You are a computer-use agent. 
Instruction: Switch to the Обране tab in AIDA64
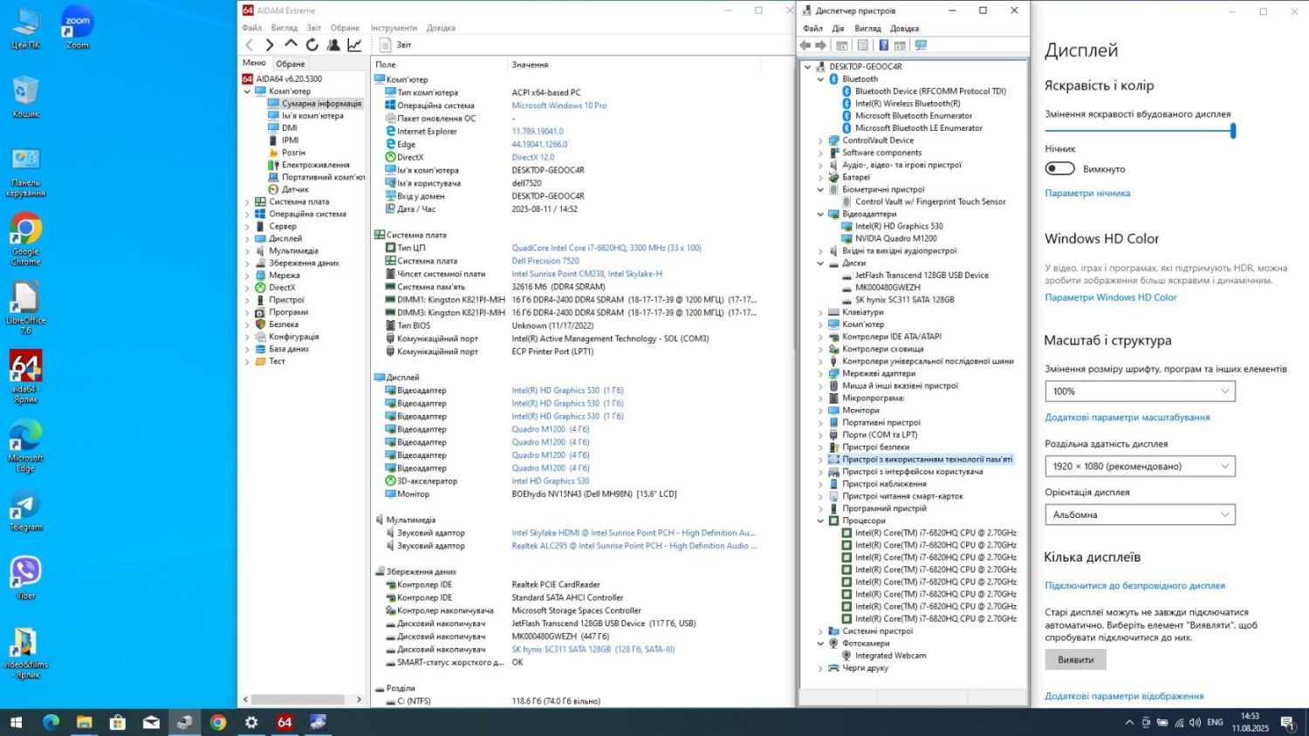click(291, 64)
